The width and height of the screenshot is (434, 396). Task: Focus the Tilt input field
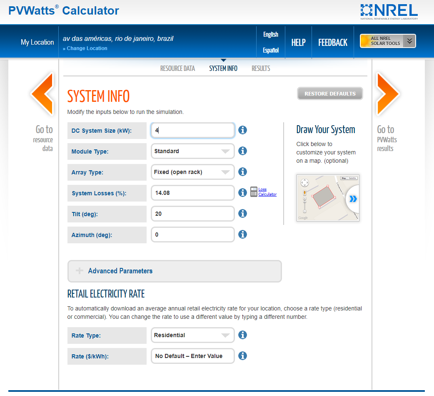pos(193,214)
